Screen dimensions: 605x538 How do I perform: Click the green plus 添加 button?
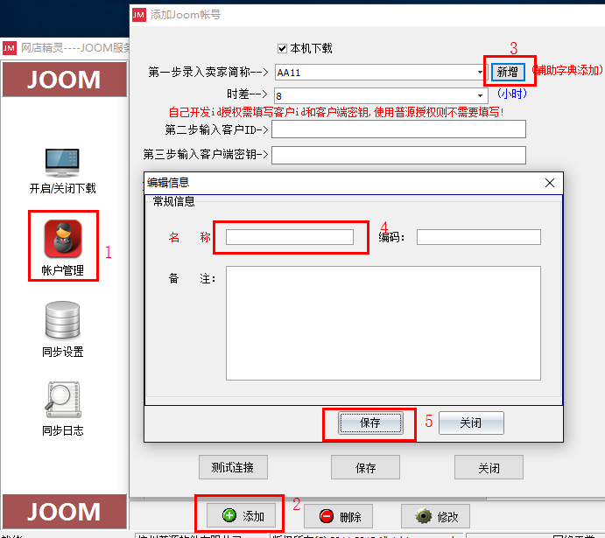coord(241,515)
